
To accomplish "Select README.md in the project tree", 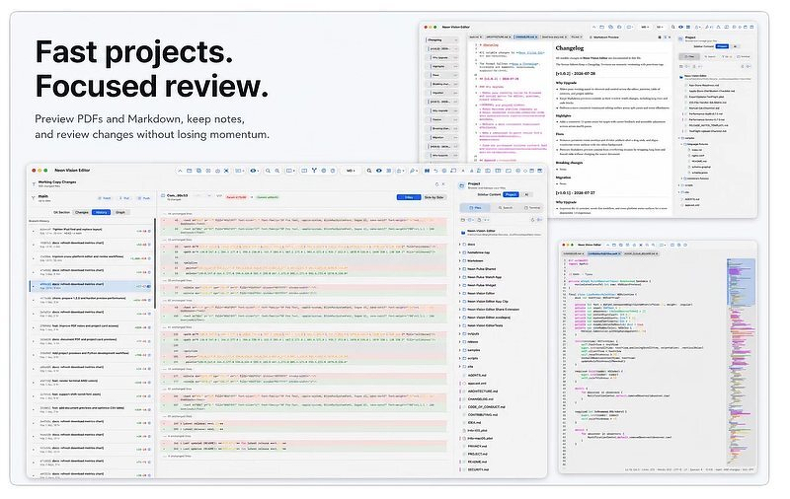I will (475, 462).
